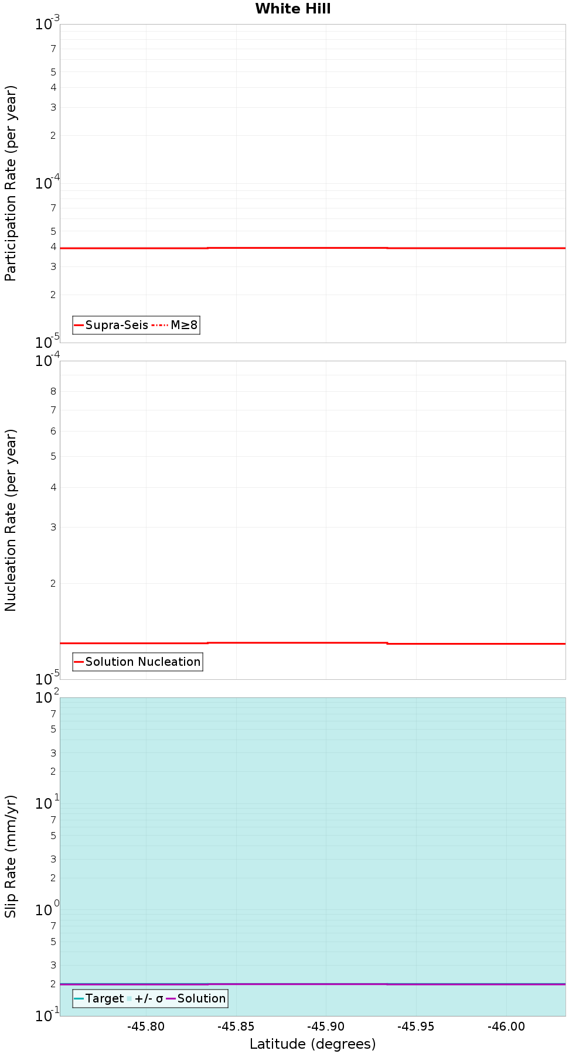The image size is (586, 1054).
Task: Click the Participation Rate axis label
Action: click(x=11, y=183)
